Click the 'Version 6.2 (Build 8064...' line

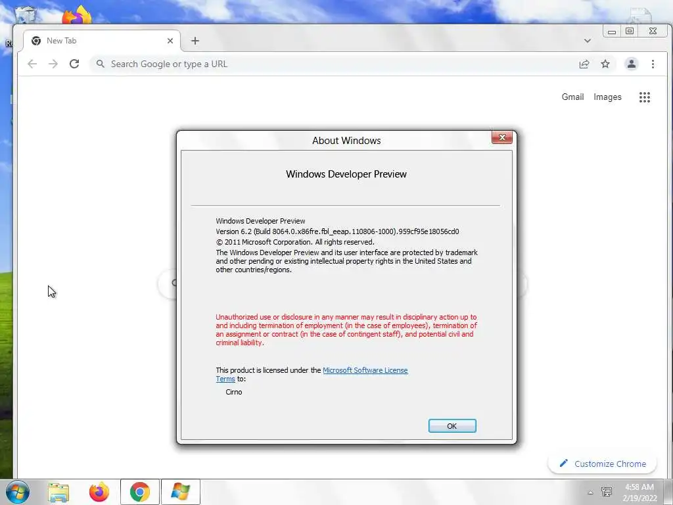(x=337, y=231)
